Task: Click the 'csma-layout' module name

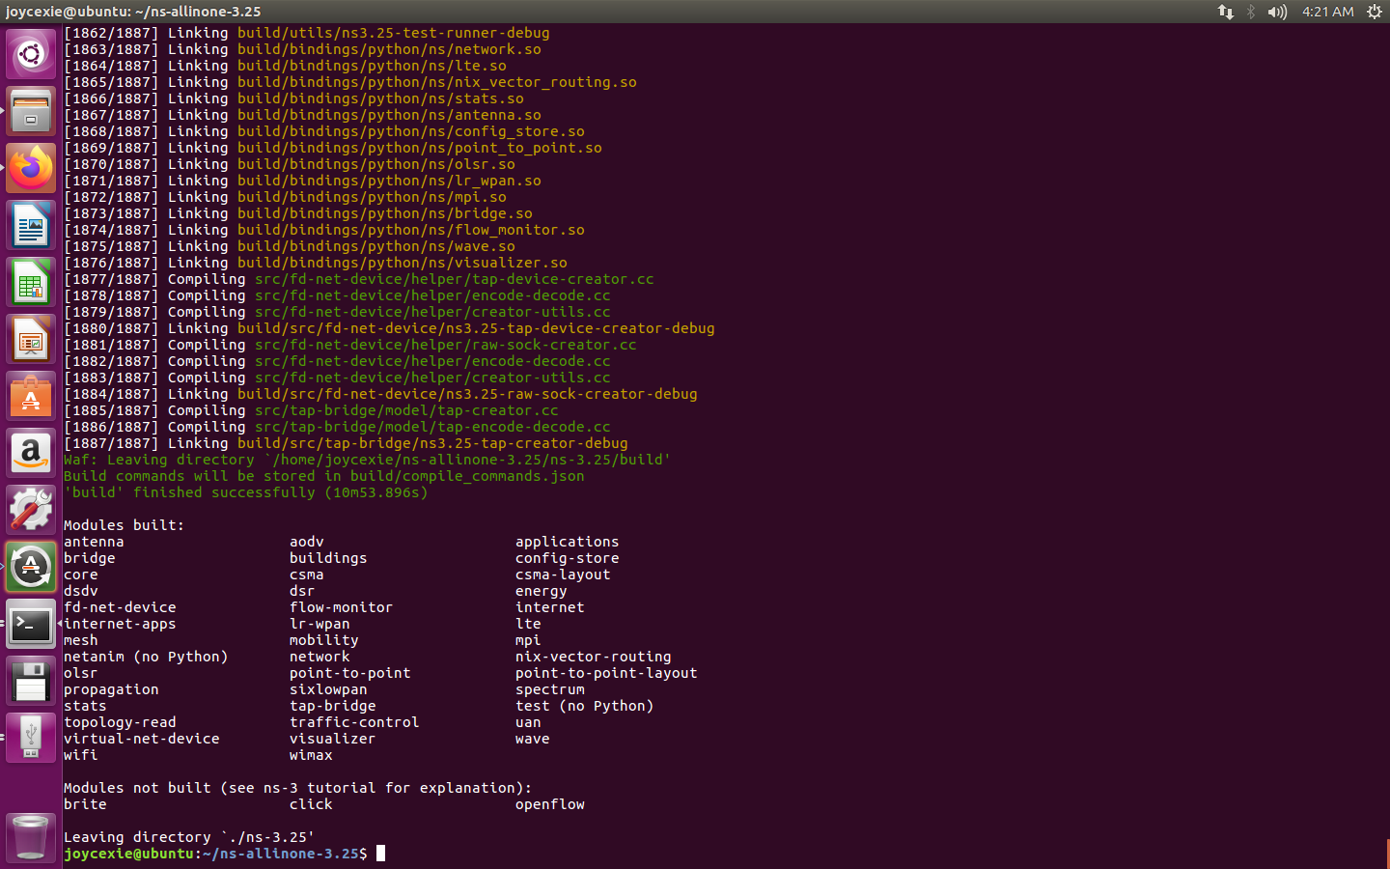Action: [x=563, y=575]
